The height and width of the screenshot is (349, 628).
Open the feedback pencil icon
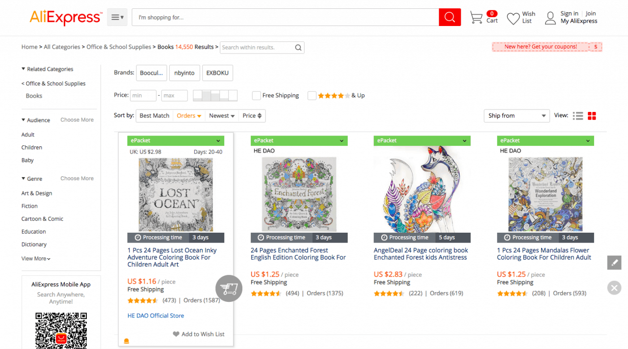click(x=614, y=263)
